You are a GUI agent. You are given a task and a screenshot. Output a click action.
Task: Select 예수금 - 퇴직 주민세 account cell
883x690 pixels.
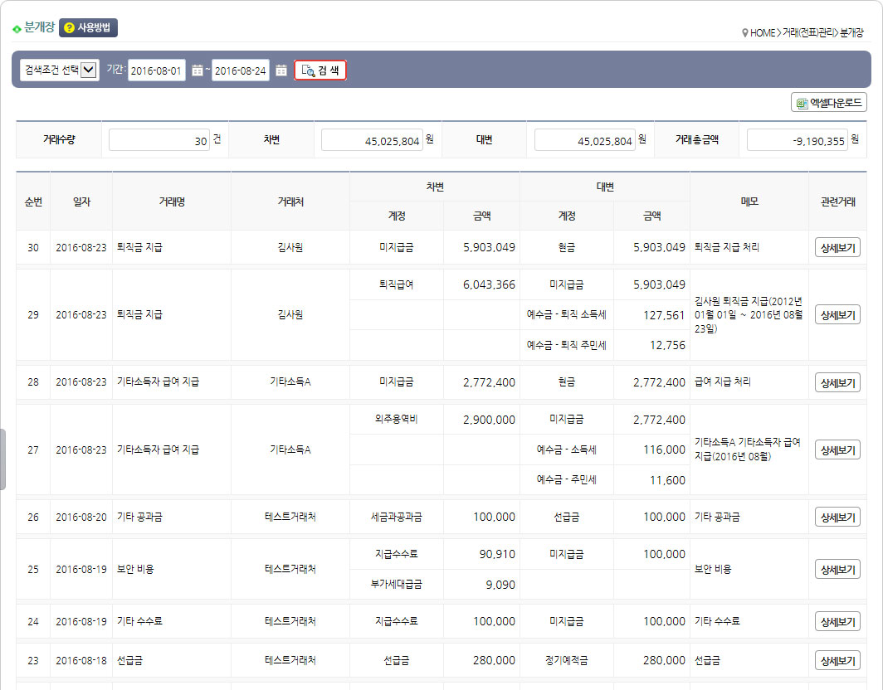coord(567,345)
